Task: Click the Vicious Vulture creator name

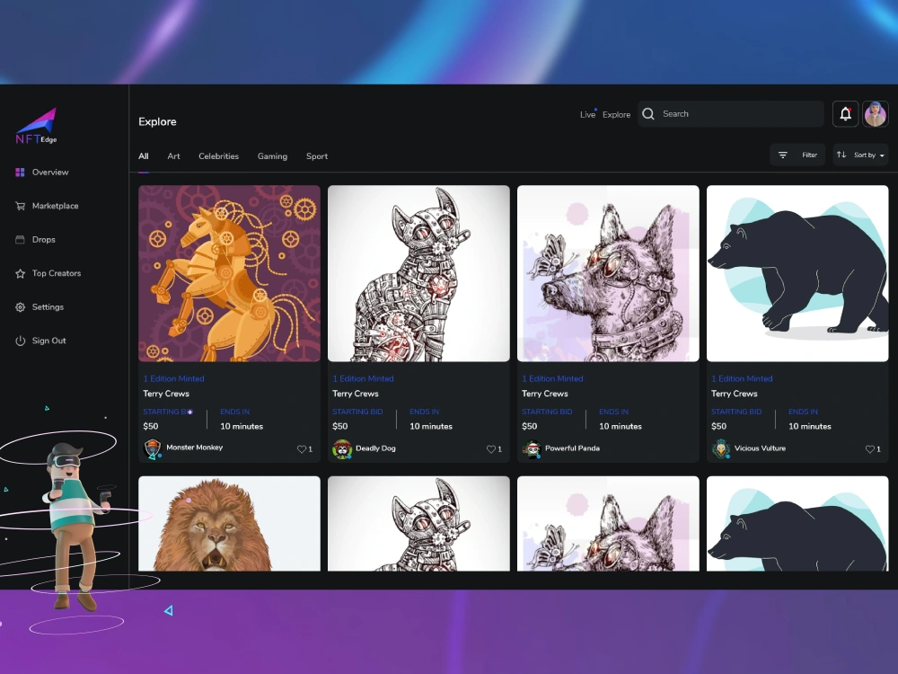Action: (760, 448)
